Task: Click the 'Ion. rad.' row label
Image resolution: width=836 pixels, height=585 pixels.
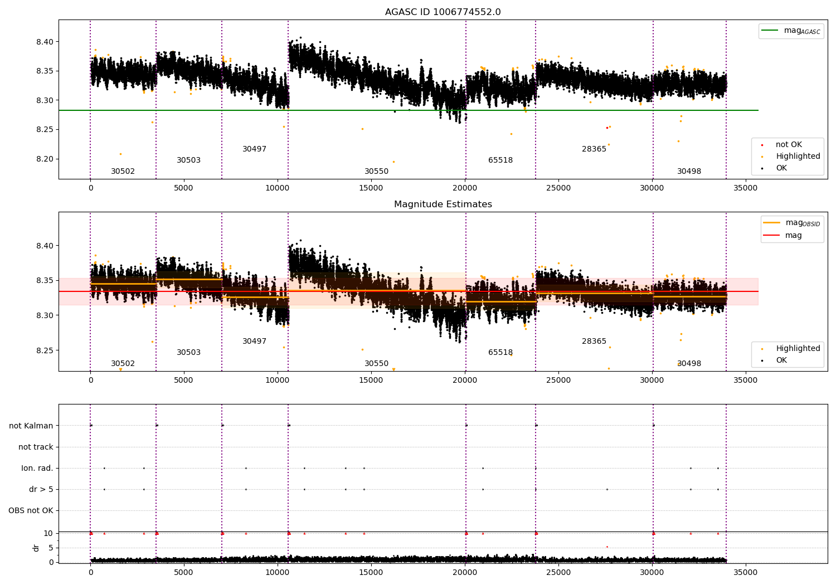Action: (37, 469)
